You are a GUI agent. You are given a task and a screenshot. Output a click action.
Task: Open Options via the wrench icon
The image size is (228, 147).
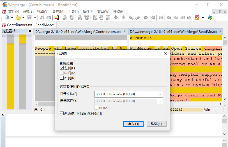tap(197, 18)
